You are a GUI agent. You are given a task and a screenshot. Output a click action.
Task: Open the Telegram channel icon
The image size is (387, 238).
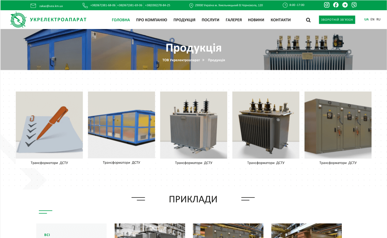point(345,5)
